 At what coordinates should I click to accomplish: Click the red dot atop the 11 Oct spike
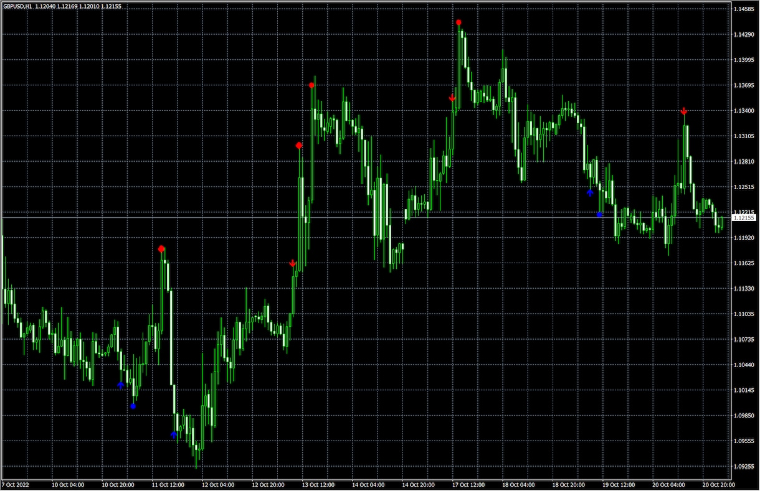pyautogui.click(x=161, y=249)
